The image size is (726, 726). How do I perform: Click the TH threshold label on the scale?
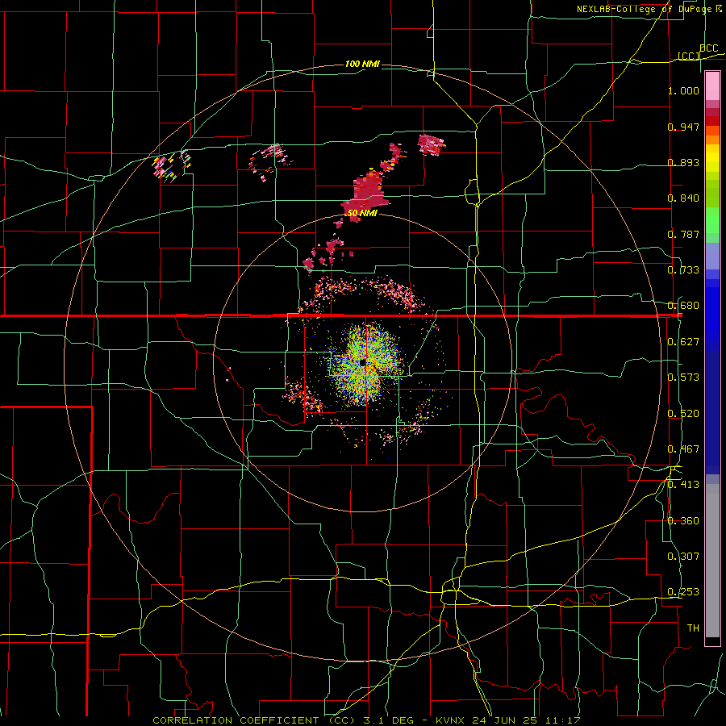(693, 628)
